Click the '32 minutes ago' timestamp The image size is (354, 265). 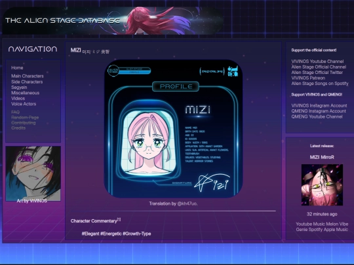322,214
